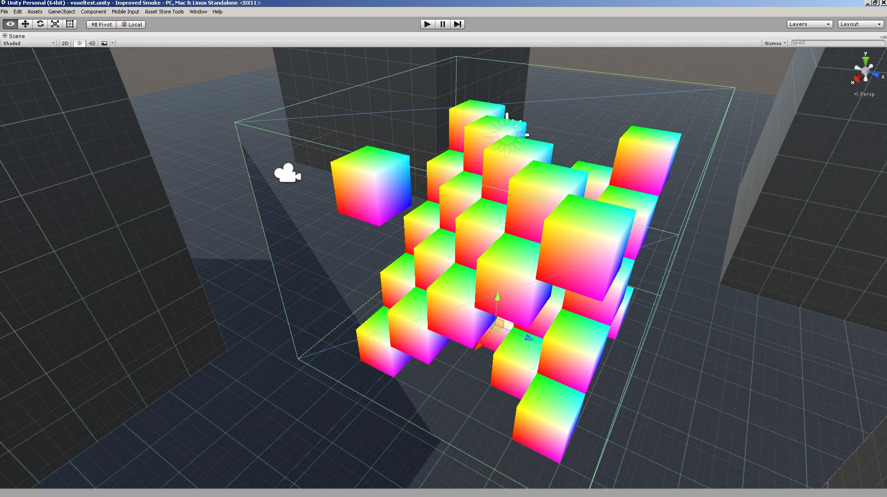Image resolution: width=887 pixels, height=497 pixels.
Task: Select the Hand tool in the toolbar
Action: [10, 24]
